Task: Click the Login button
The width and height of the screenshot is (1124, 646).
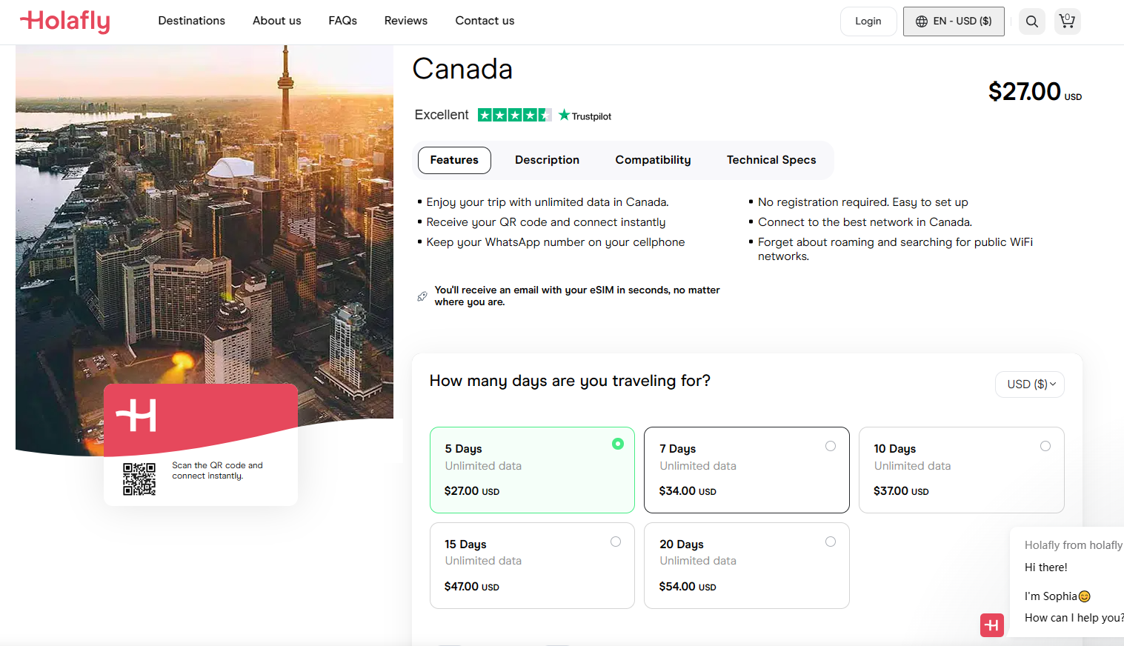Action: [868, 21]
